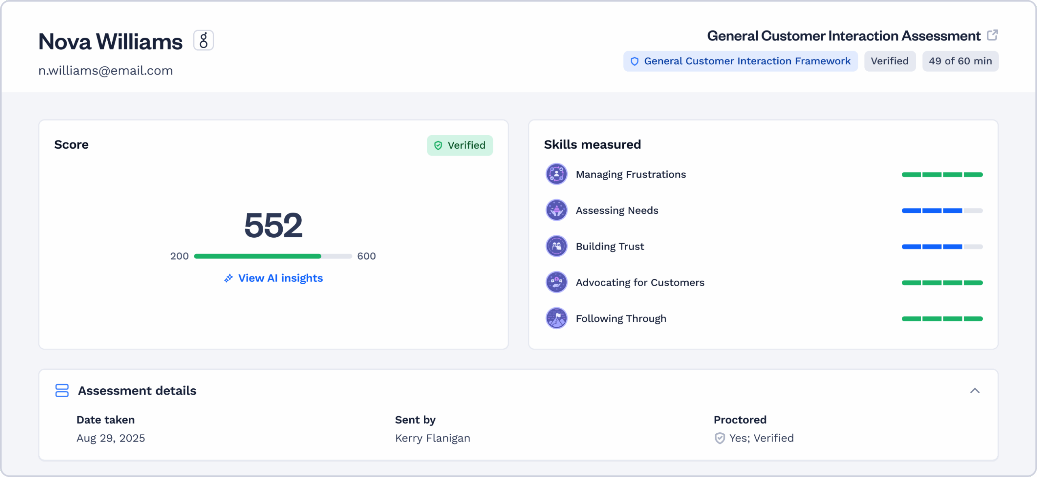1037x477 pixels.
Task: Click General Customer Interaction Framework badge
Action: point(740,61)
